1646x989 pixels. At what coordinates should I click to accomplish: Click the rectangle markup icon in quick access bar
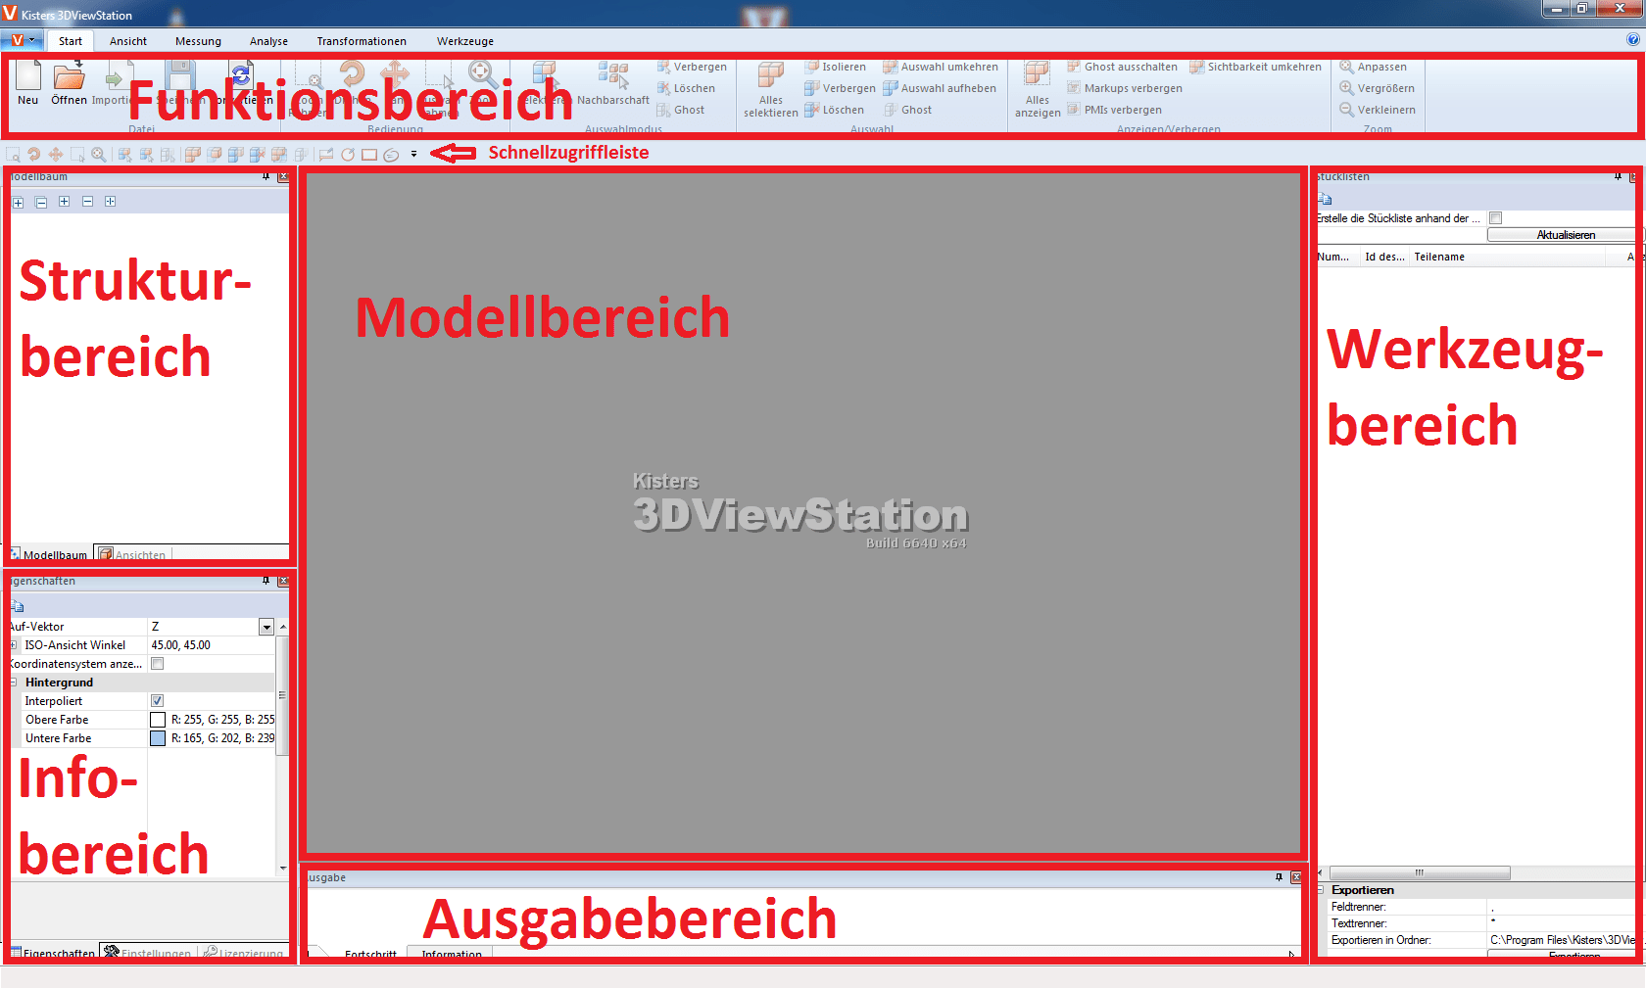click(x=369, y=155)
